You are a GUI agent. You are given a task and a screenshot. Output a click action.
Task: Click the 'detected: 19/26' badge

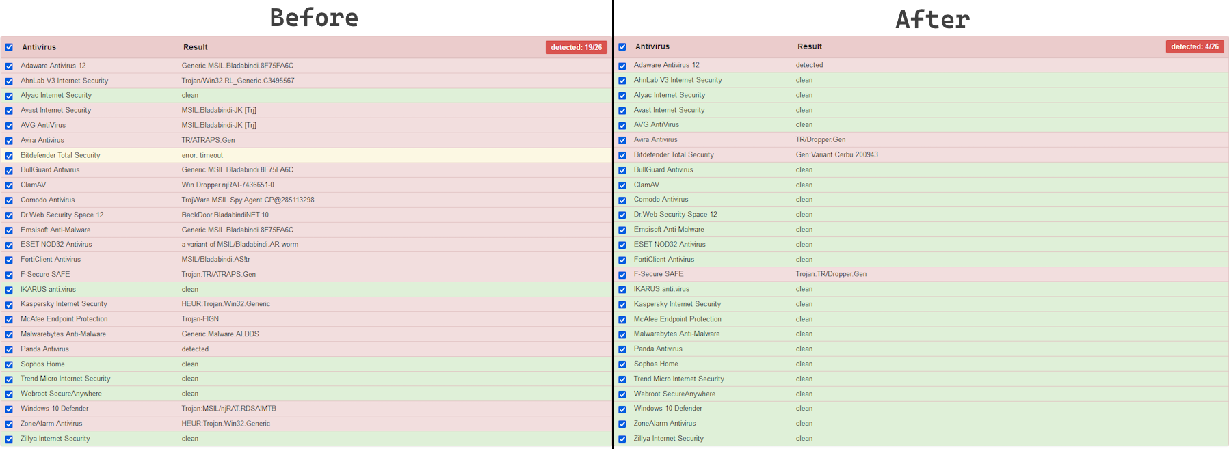coord(577,47)
